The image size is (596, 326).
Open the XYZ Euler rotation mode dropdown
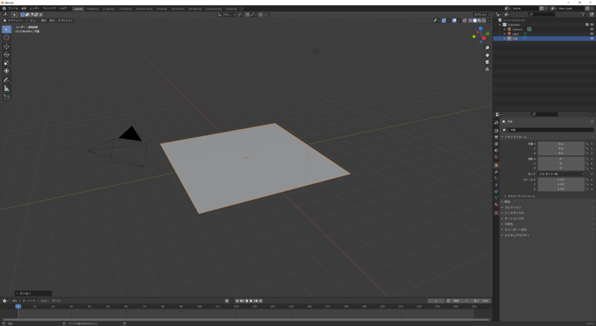(560, 173)
